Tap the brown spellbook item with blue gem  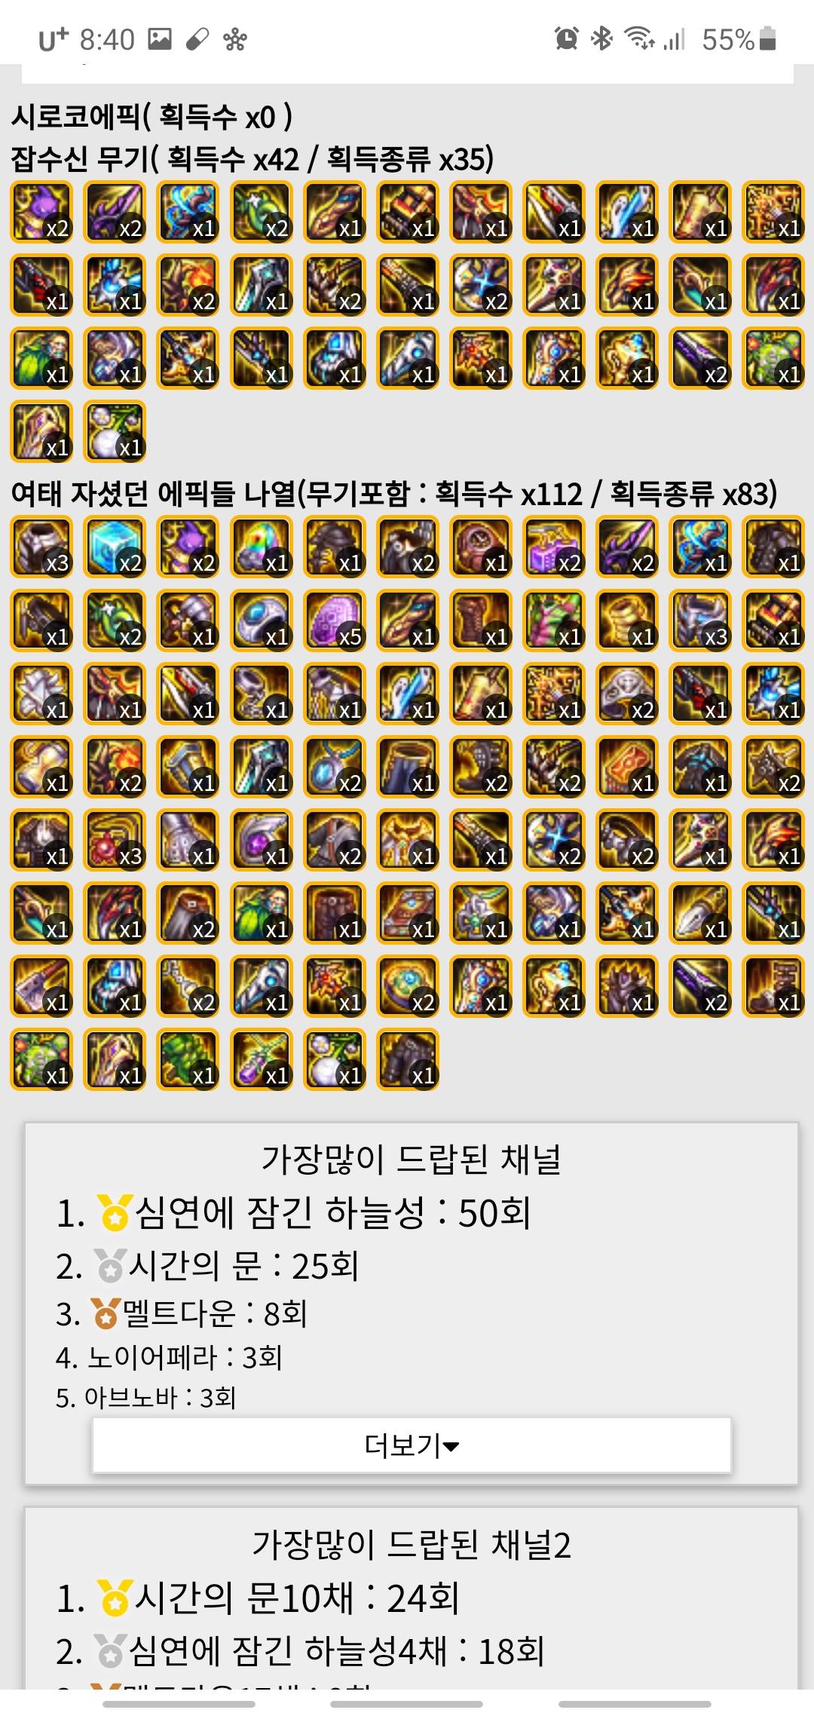(x=407, y=912)
